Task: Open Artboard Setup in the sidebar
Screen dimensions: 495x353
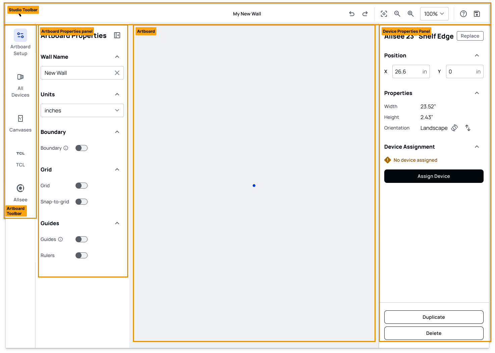Action: [20, 43]
